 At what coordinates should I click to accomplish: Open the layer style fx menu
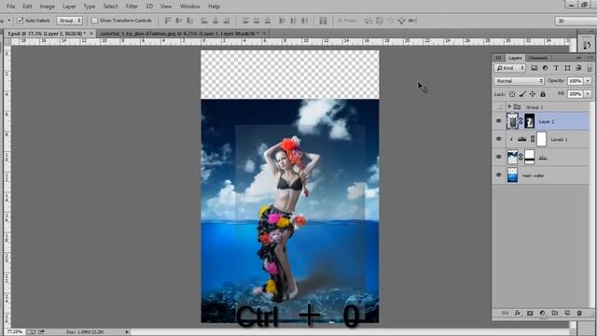(518, 313)
